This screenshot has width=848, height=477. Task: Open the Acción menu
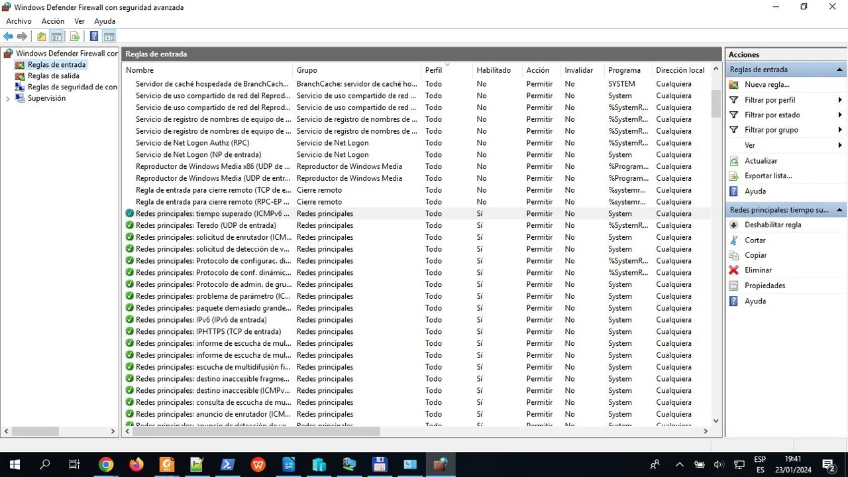click(x=53, y=21)
